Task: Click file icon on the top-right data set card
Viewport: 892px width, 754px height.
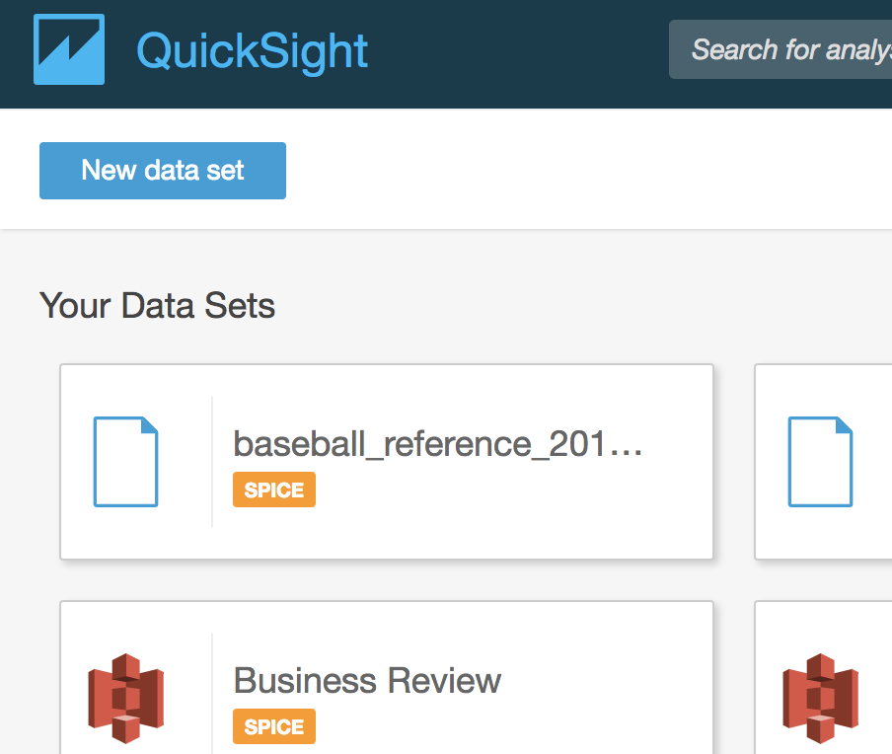Action: coord(820,462)
